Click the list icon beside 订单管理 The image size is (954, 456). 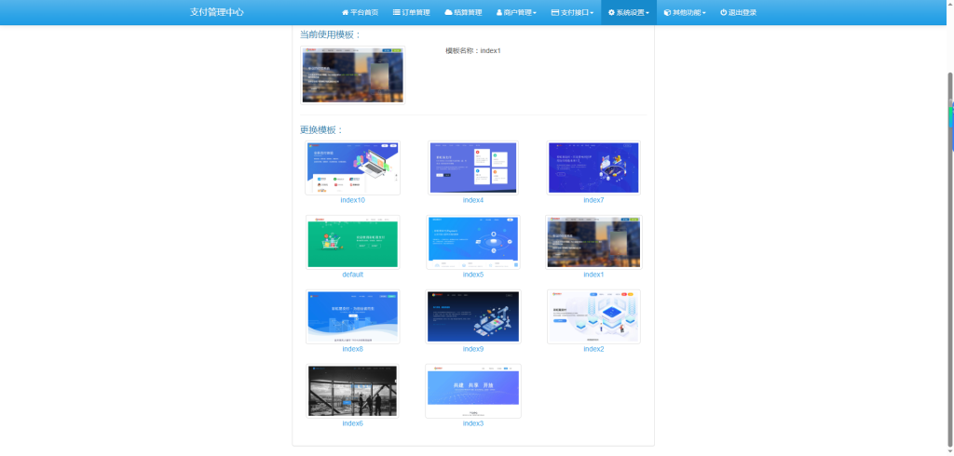click(x=396, y=12)
